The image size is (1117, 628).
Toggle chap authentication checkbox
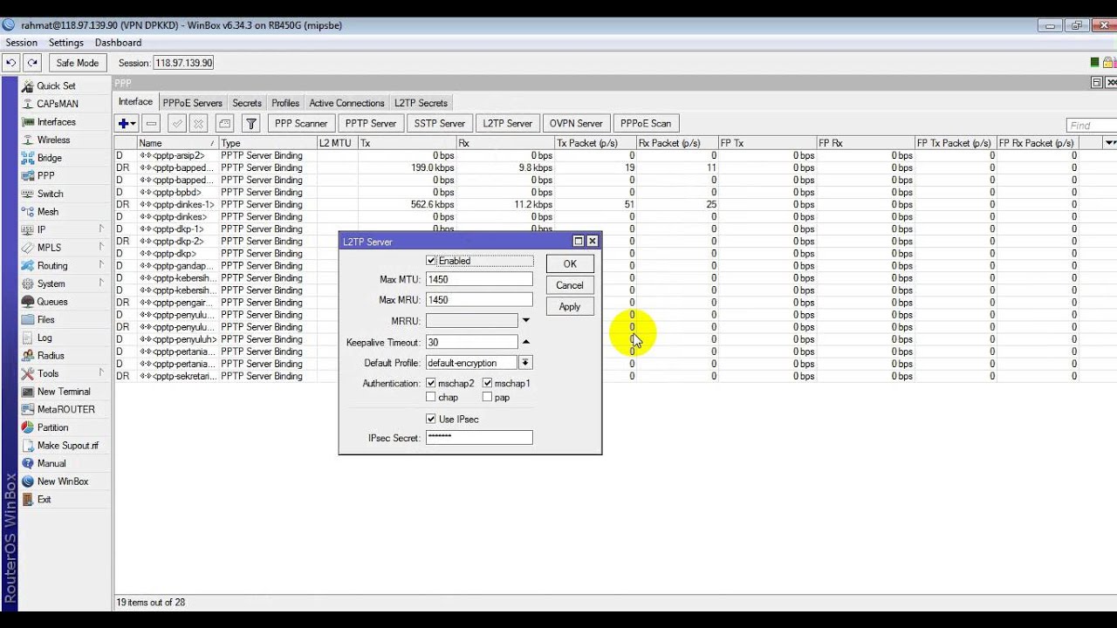(431, 397)
